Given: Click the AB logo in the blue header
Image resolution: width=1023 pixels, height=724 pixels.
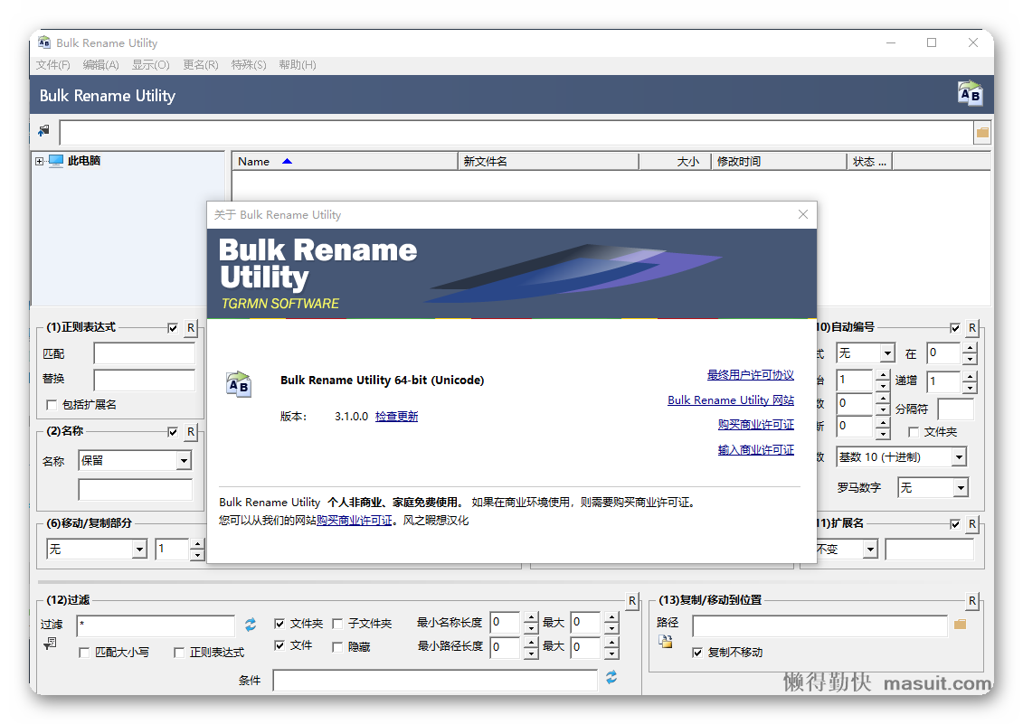Looking at the screenshot, I should 970,94.
